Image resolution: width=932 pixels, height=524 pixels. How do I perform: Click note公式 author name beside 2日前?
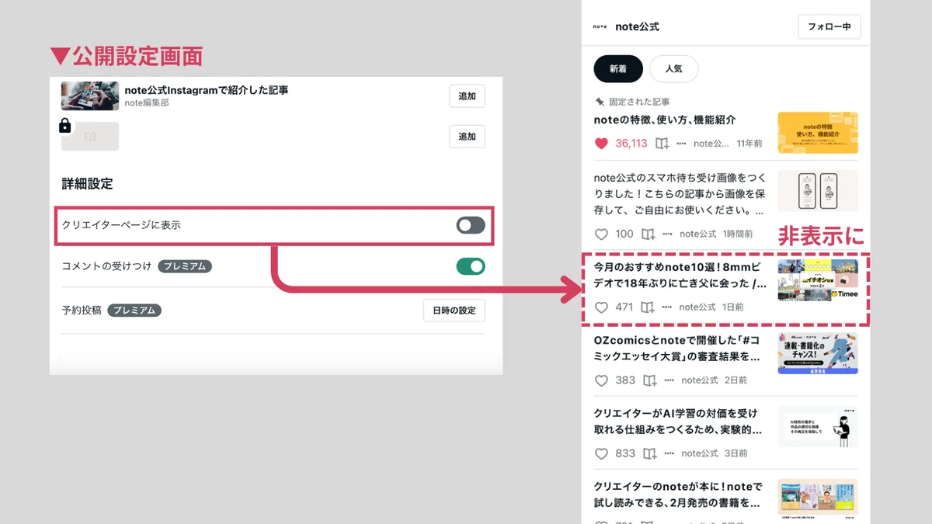700,380
